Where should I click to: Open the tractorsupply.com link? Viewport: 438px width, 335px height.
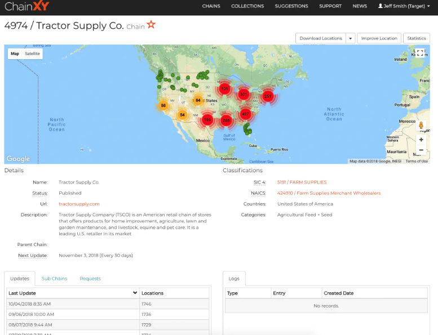[x=79, y=204]
